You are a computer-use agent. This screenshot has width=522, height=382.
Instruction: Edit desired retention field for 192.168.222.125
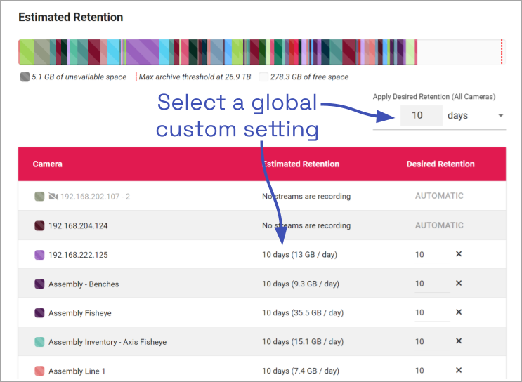pyautogui.click(x=430, y=255)
